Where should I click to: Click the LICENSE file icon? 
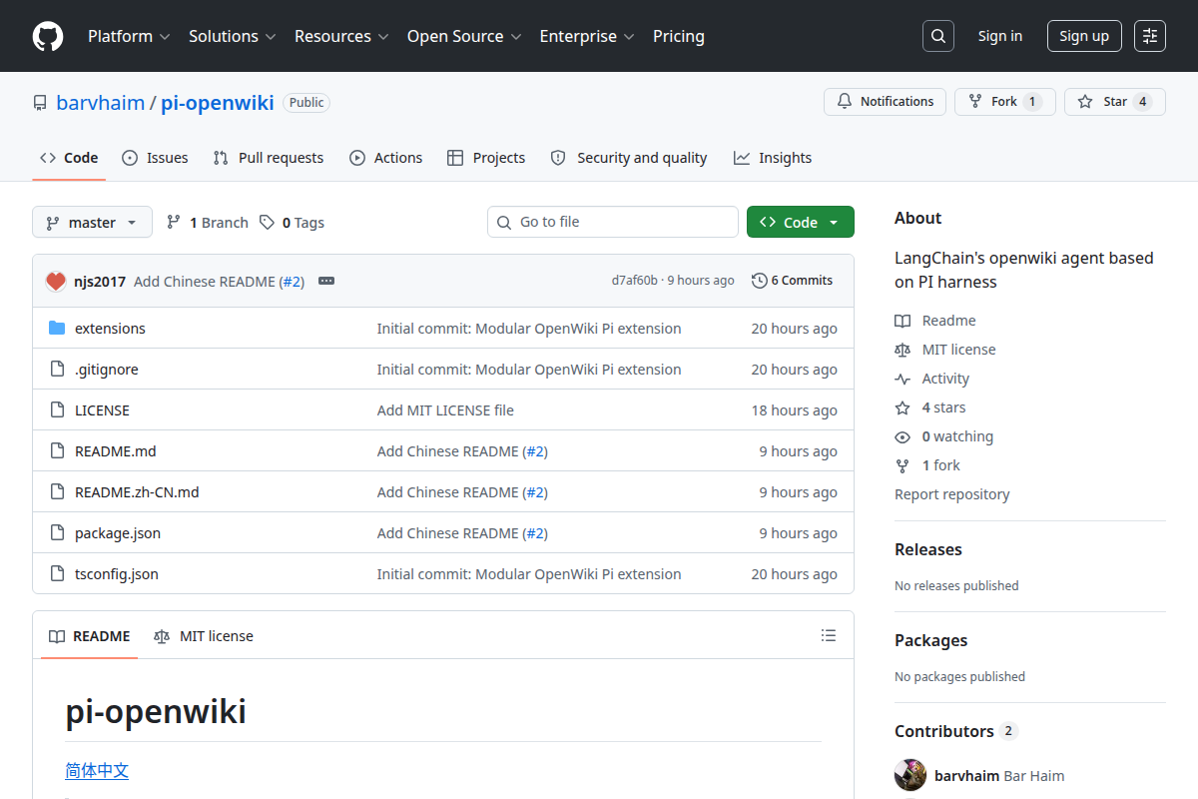tap(57, 410)
